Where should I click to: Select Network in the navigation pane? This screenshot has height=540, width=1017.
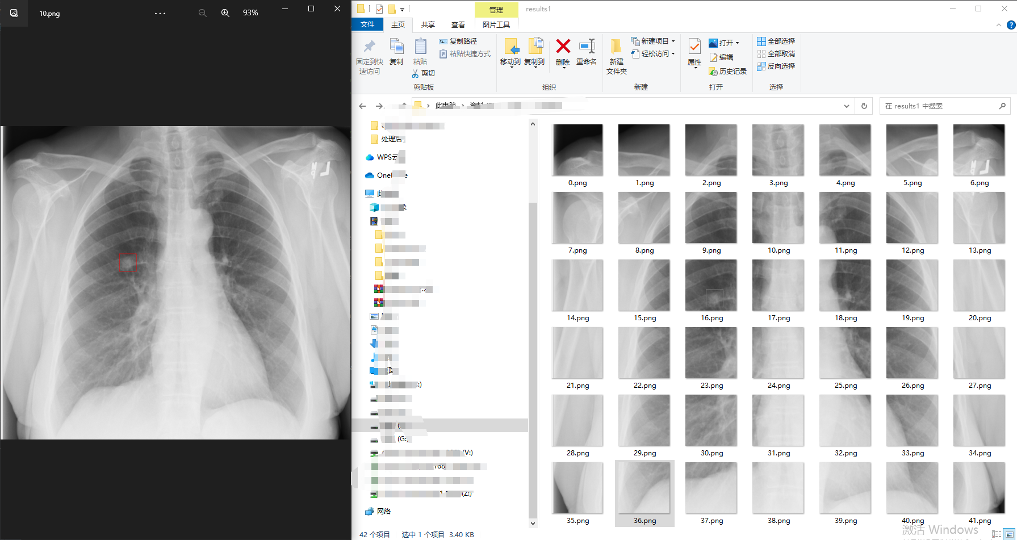tap(378, 512)
